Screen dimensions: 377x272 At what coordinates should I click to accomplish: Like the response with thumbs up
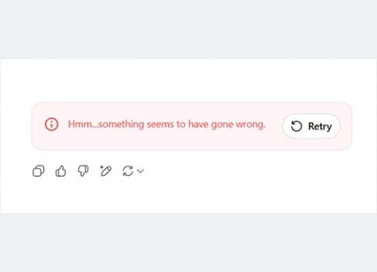click(x=60, y=171)
